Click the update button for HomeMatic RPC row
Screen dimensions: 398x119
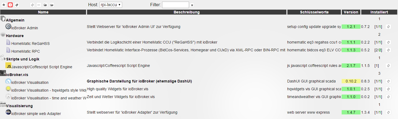(388, 50)
